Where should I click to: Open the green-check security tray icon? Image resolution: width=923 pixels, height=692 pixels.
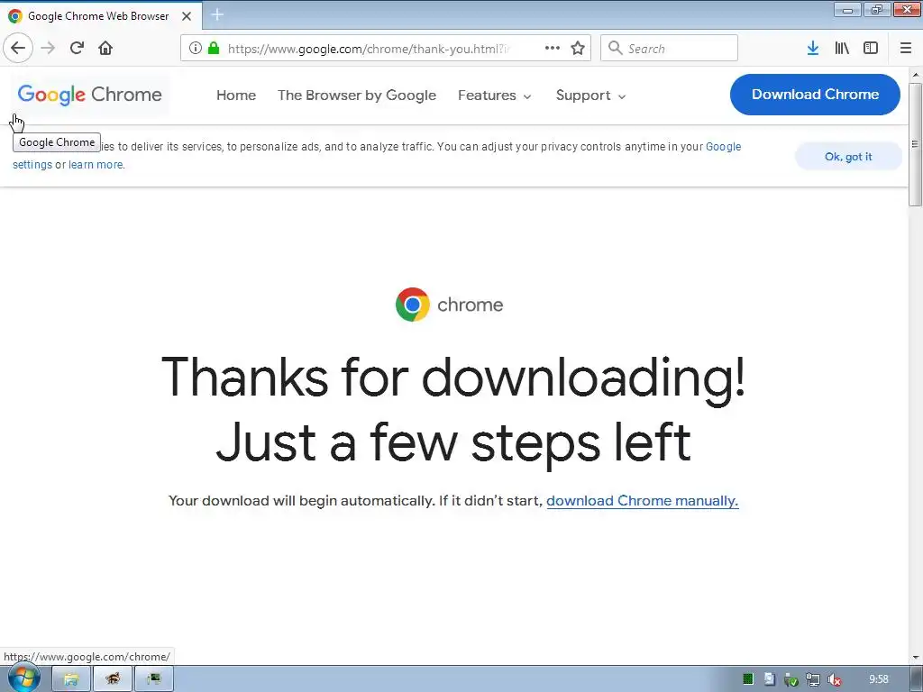791,679
